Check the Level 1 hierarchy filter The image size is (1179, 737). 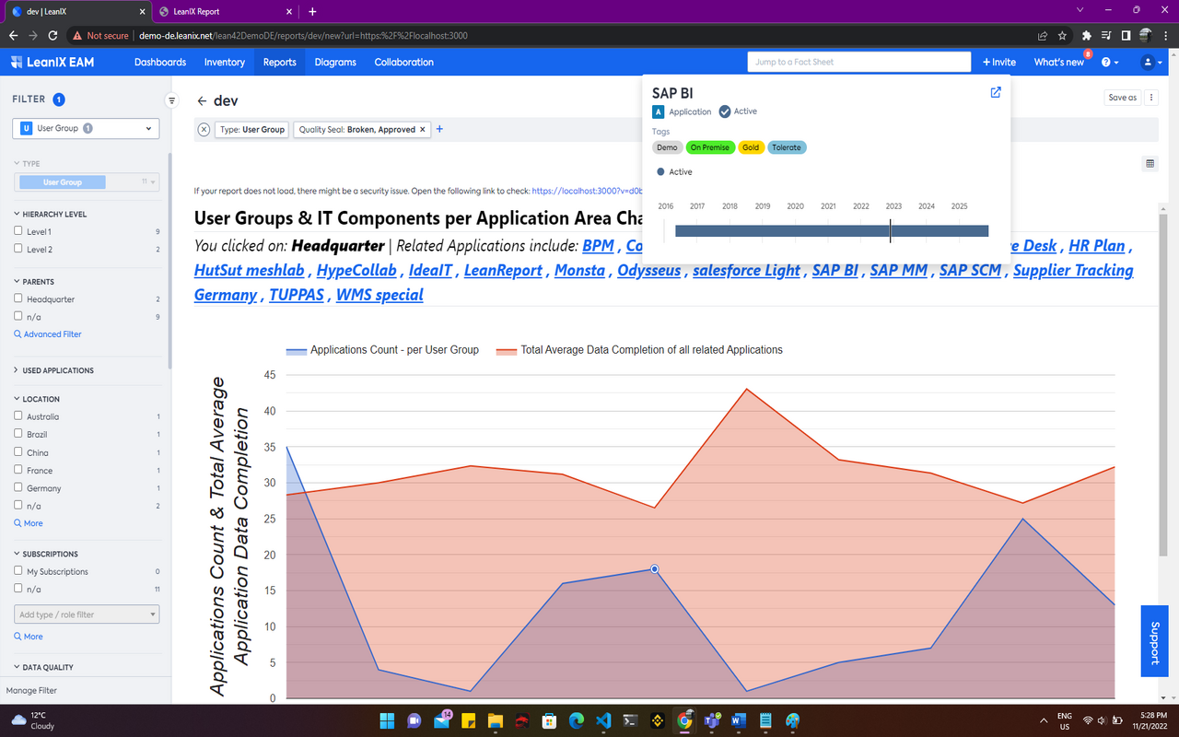click(x=18, y=231)
